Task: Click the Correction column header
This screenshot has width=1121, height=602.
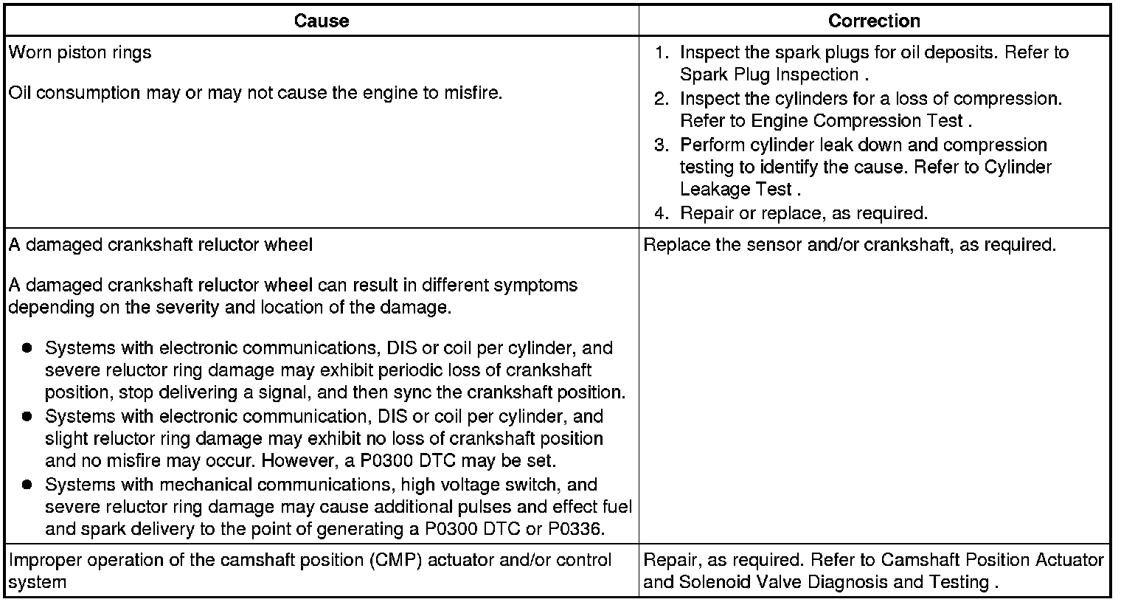Action: click(874, 21)
